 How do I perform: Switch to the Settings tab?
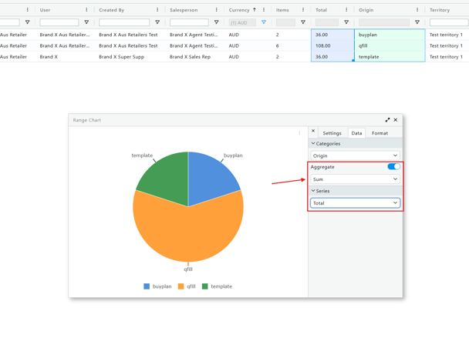tap(332, 133)
